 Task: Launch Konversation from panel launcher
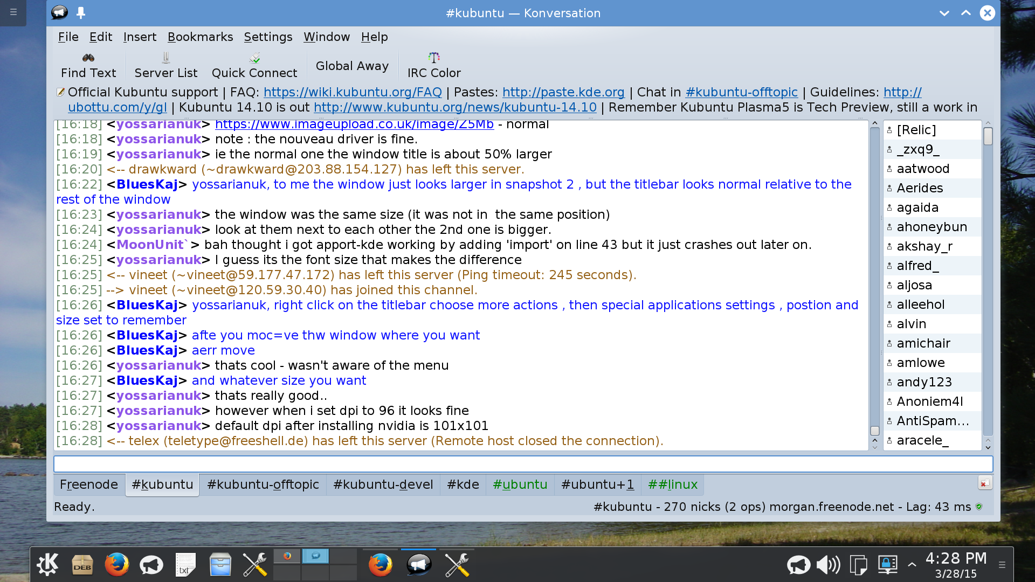coord(151,565)
